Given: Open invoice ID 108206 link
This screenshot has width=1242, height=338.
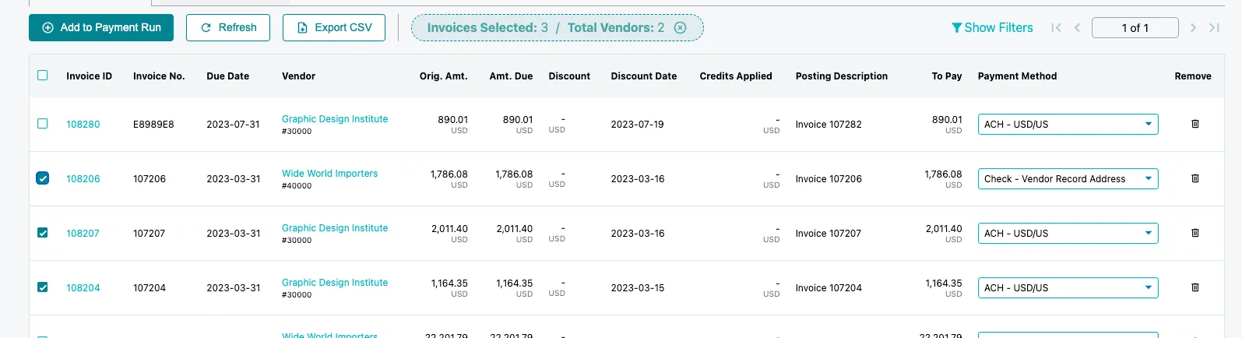Looking at the screenshot, I should click(83, 178).
